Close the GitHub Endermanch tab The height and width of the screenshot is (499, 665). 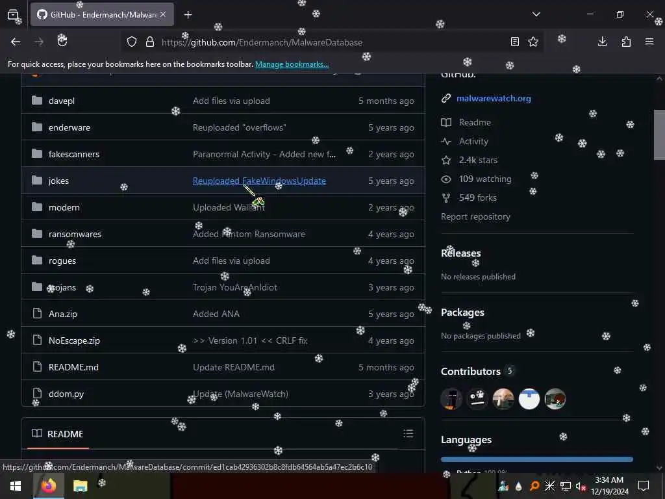pos(163,14)
